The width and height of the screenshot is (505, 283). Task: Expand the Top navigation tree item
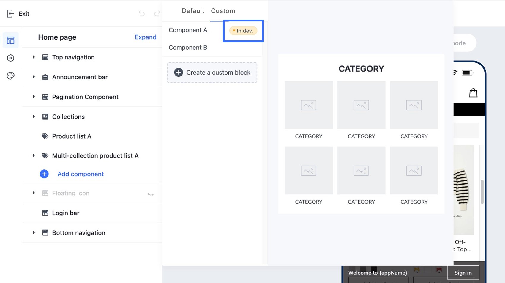[34, 57]
